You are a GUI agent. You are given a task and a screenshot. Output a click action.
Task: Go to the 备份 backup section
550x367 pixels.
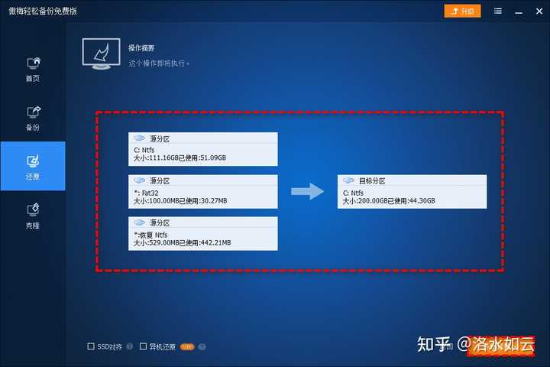click(33, 116)
